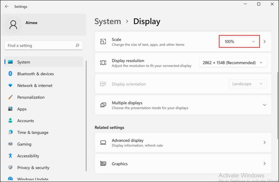The image size is (279, 182).
Task: Open Bluetooth & devices settings
Action: [44, 74]
